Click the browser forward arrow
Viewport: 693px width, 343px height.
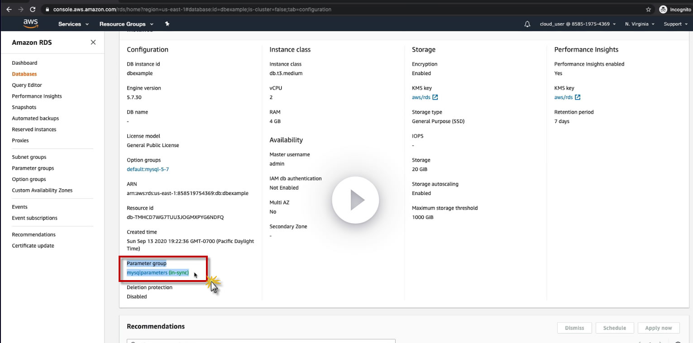point(21,9)
